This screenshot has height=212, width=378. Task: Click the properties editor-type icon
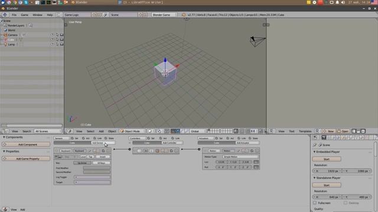[x=315, y=137]
